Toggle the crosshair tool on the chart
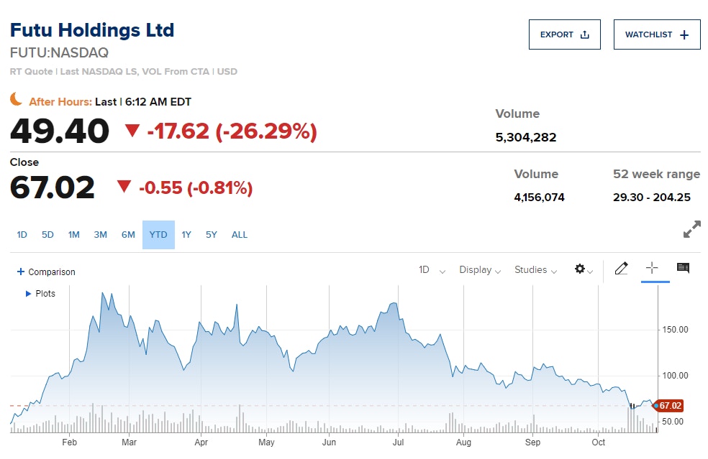This screenshot has height=459, width=708. [652, 268]
